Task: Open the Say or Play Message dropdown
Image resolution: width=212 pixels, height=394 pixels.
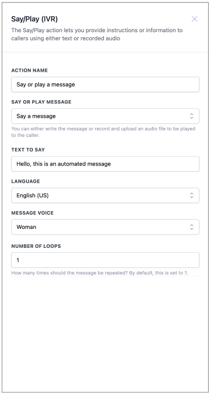Action: (105, 116)
